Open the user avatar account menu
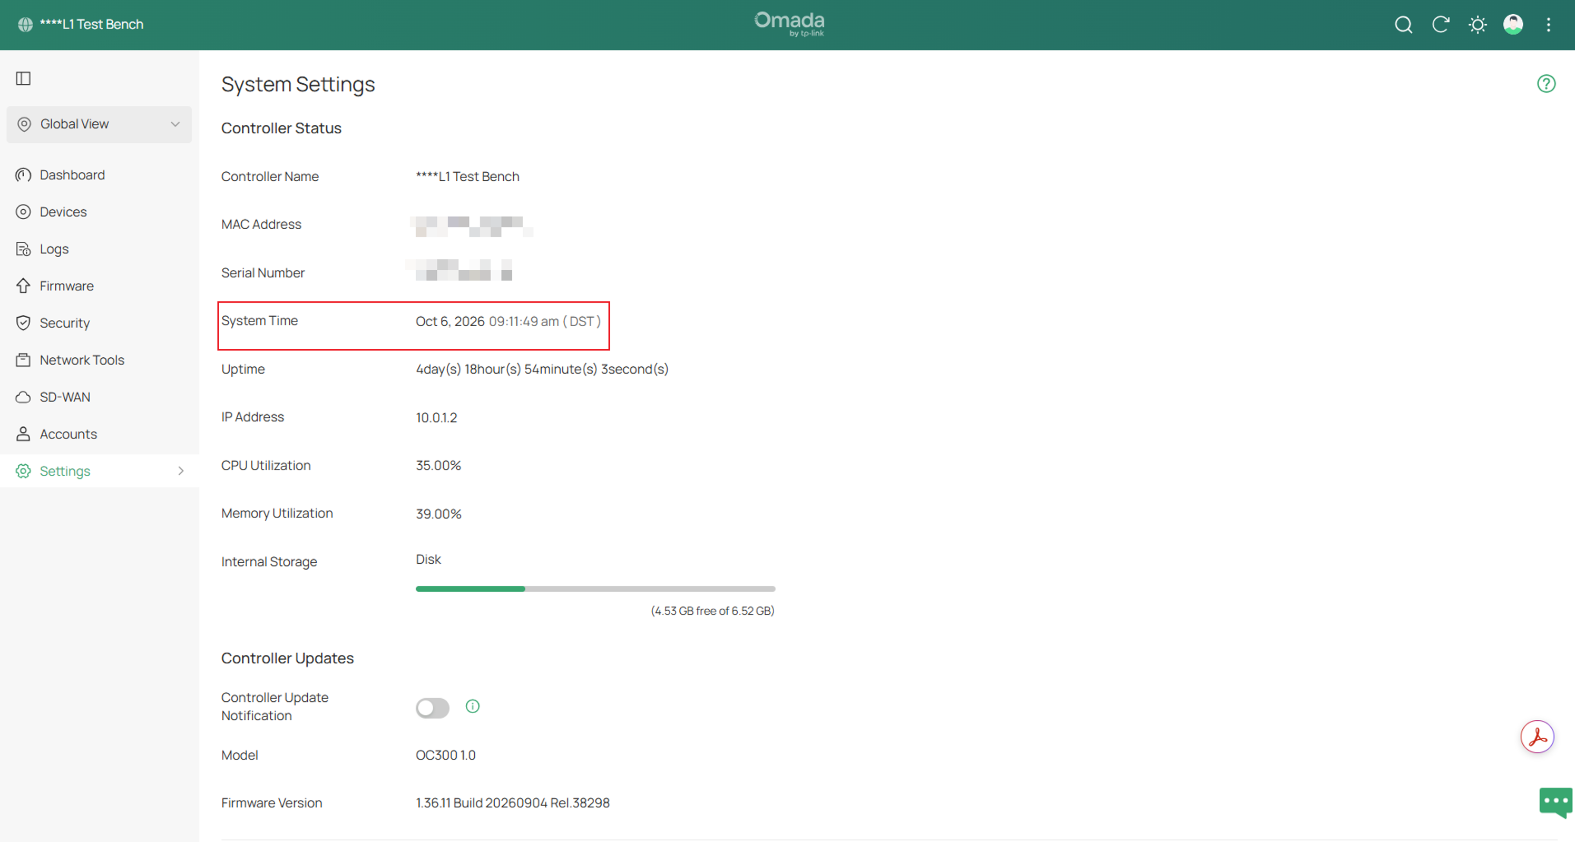 1513,24
